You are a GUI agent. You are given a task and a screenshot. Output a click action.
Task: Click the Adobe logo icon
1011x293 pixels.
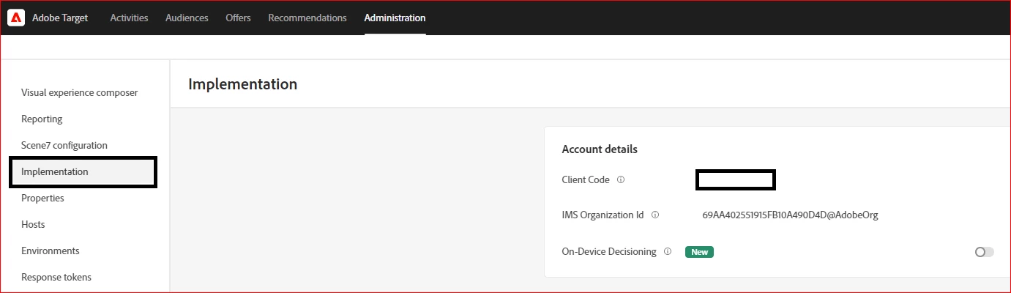click(16, 18)
